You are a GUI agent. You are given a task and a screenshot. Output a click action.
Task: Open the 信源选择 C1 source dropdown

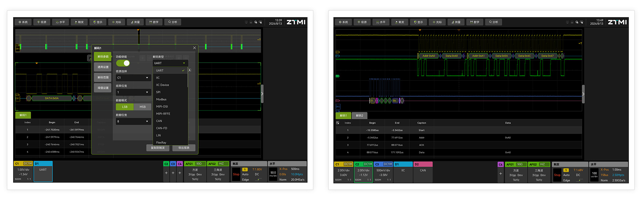[133, 78]
